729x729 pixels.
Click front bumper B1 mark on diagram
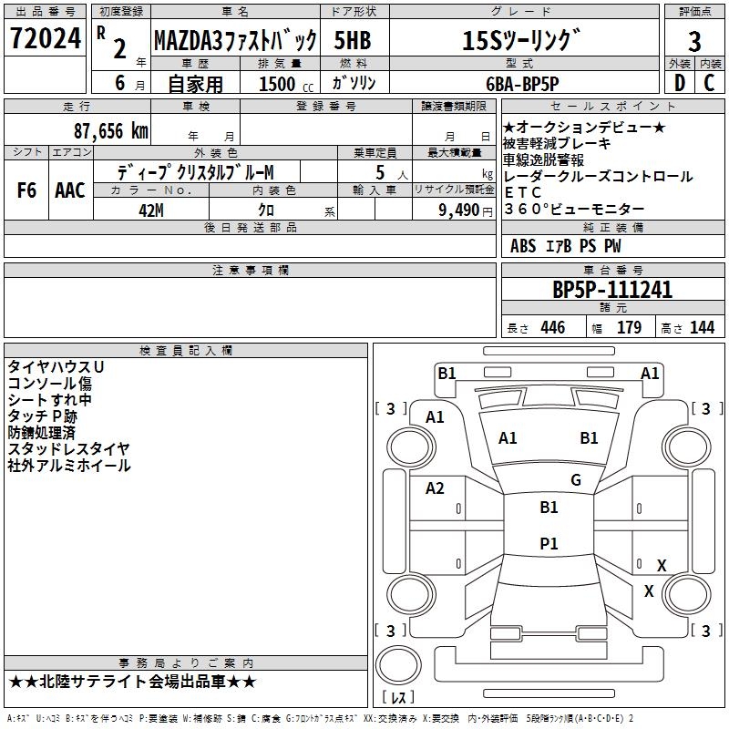pyautogui.click(x=447, y=374)
